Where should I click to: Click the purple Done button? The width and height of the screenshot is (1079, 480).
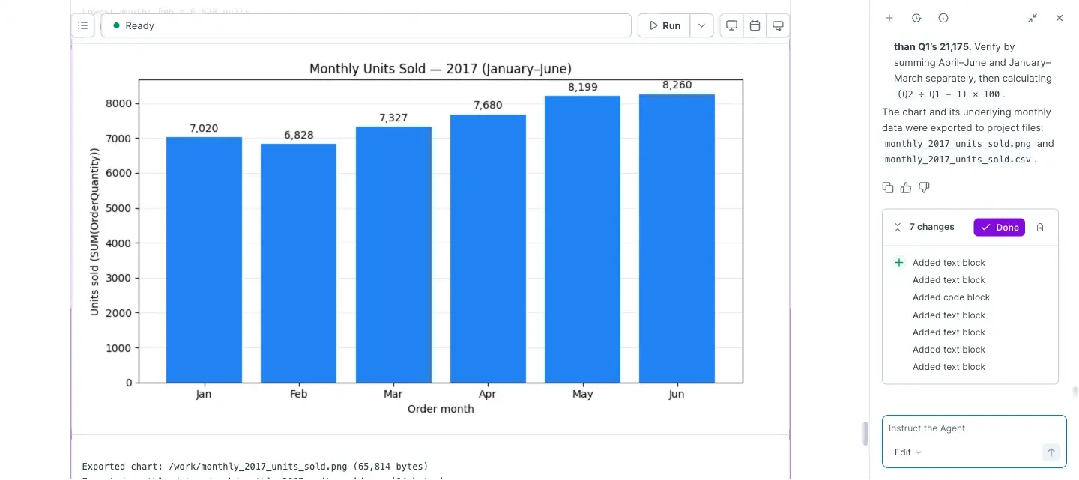pos(1000,227)
